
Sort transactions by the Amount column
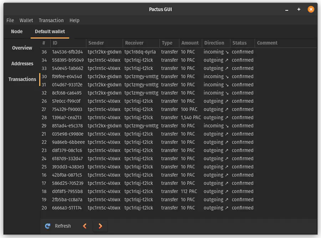click(190, 43)
